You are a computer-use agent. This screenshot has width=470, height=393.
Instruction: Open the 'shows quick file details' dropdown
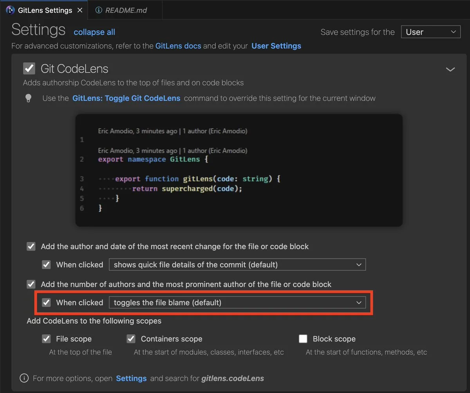[x=237, y=264]
